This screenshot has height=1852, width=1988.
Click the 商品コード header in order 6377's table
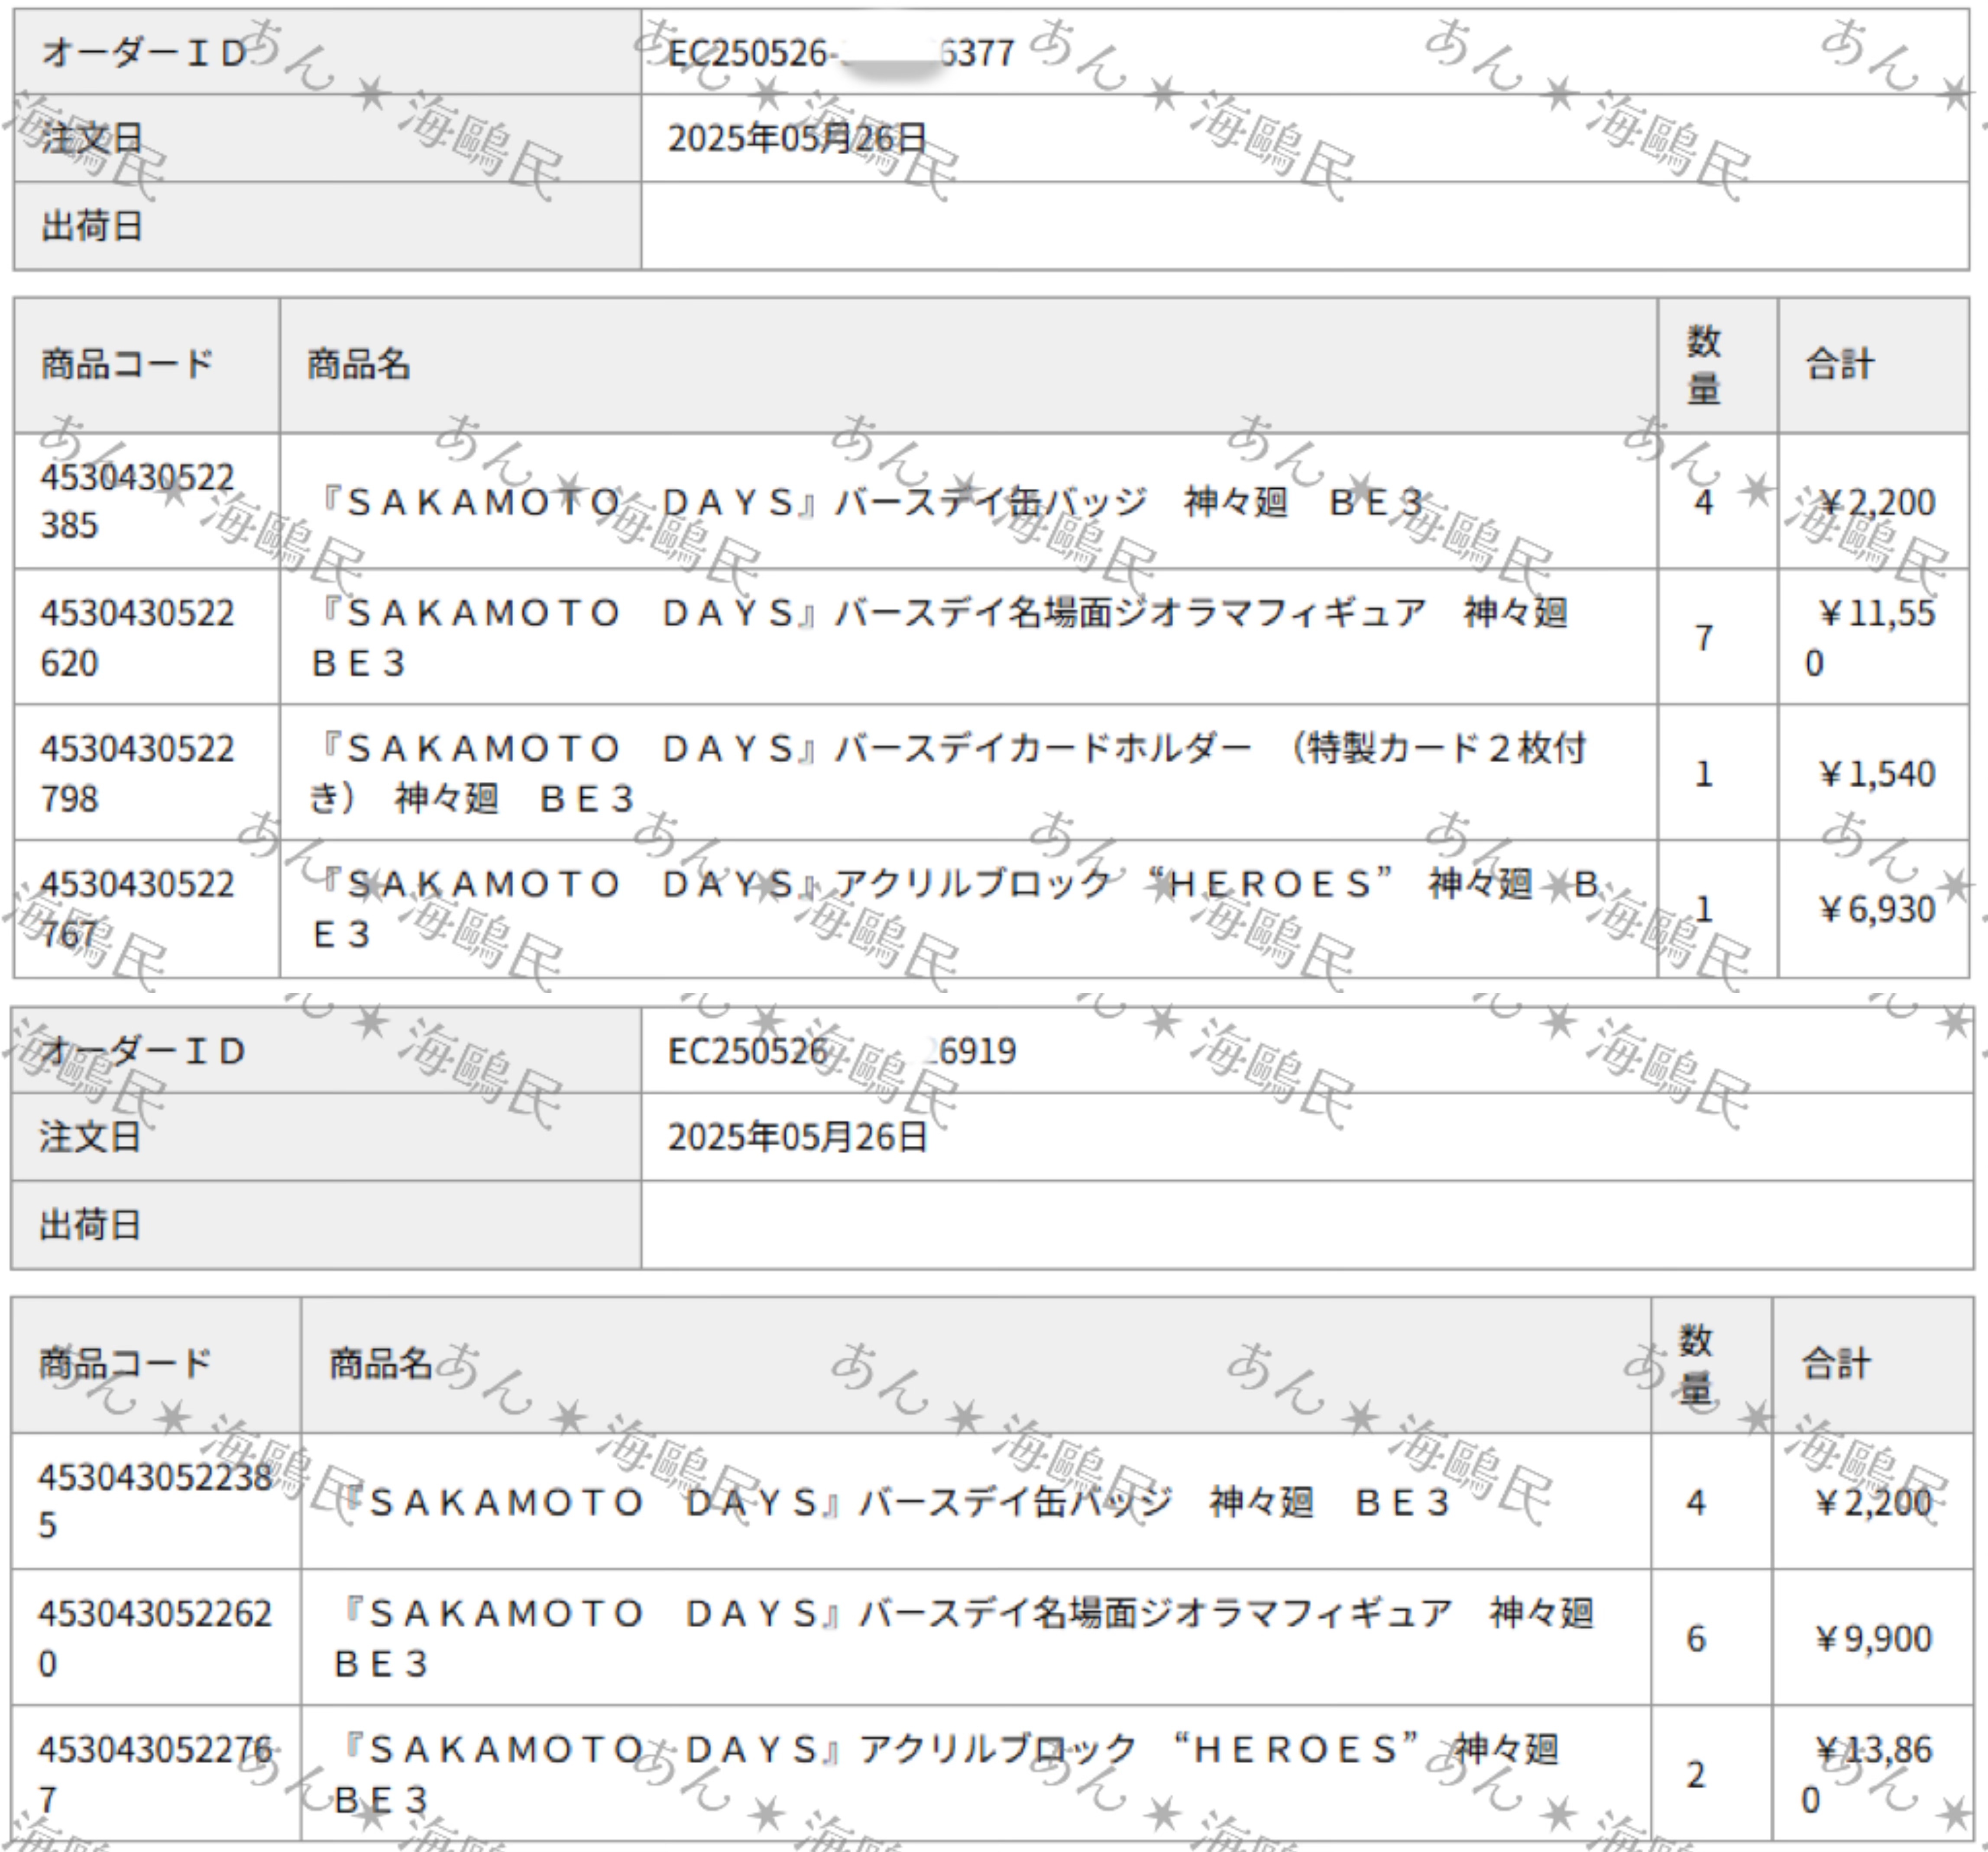[127, 364]
